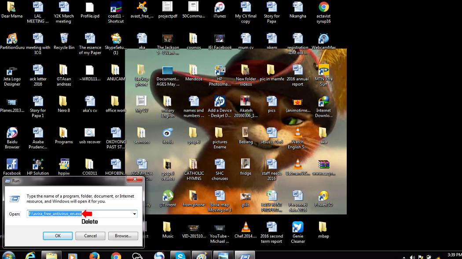This screenshot has width=462, height=259.
Task: Open Internet Explorer from the taskbar
Action: coord(31,255)
